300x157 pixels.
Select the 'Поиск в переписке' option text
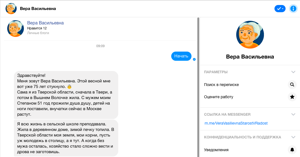221,85
